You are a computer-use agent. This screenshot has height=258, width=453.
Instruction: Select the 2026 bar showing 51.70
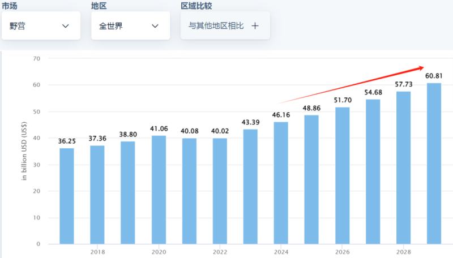pos(342,175)
